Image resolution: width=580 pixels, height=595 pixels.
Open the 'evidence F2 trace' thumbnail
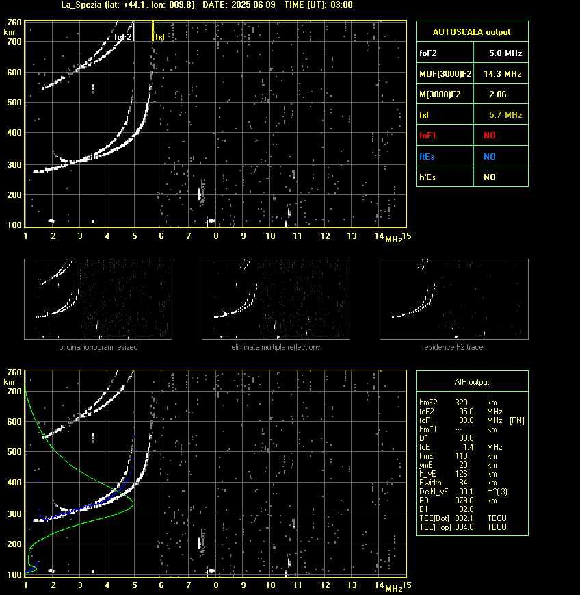click(x=454, y=299)
